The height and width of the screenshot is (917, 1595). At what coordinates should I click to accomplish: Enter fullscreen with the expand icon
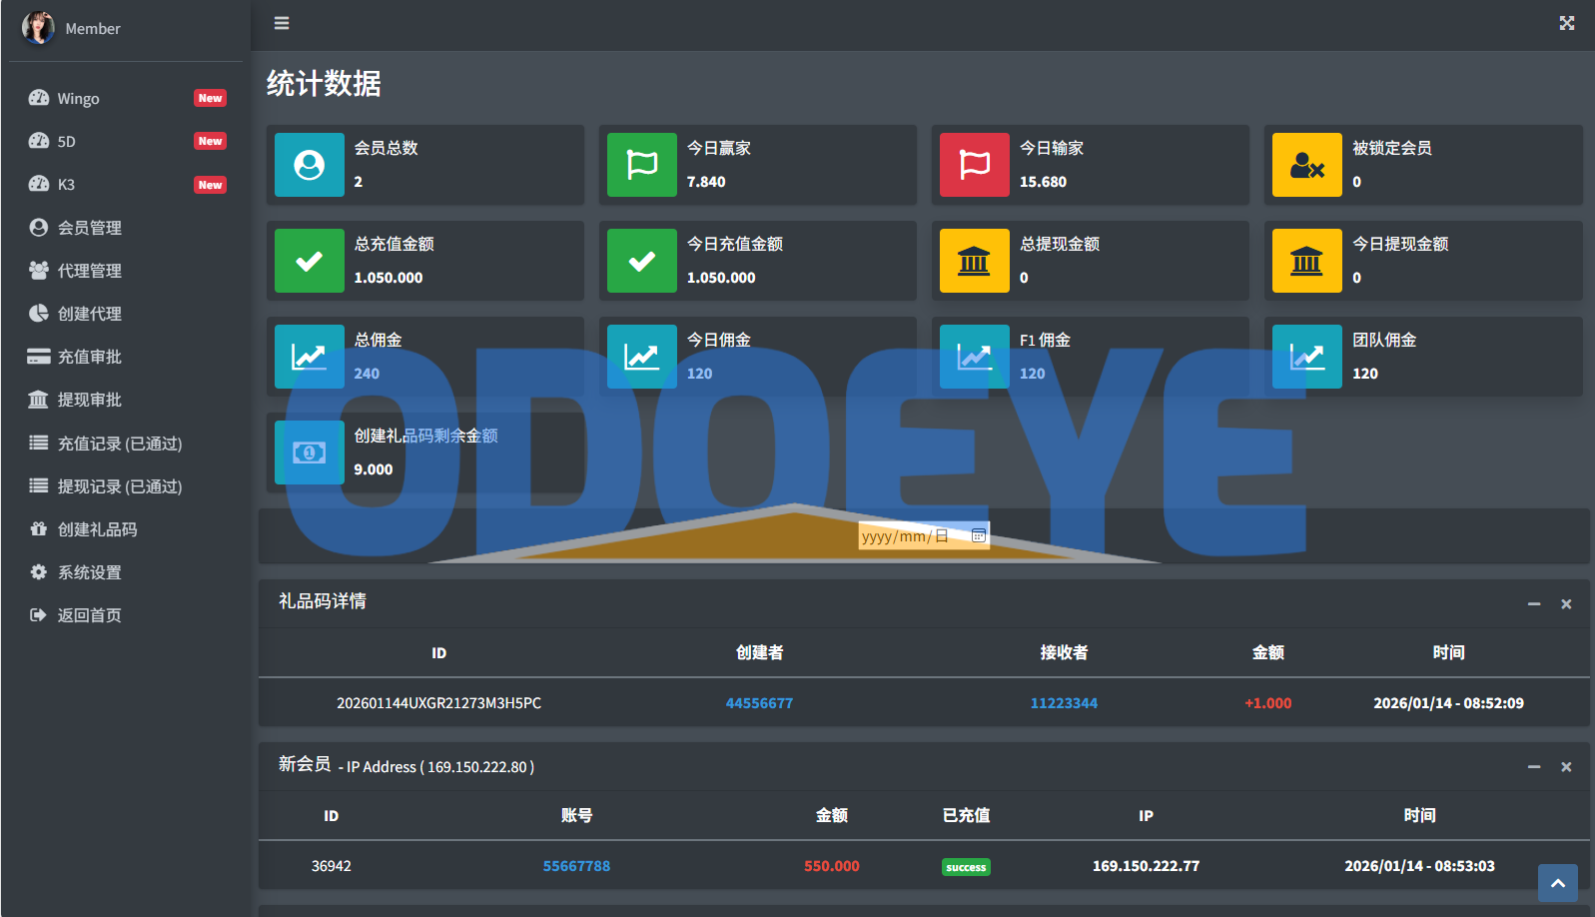click(1566, 23)
